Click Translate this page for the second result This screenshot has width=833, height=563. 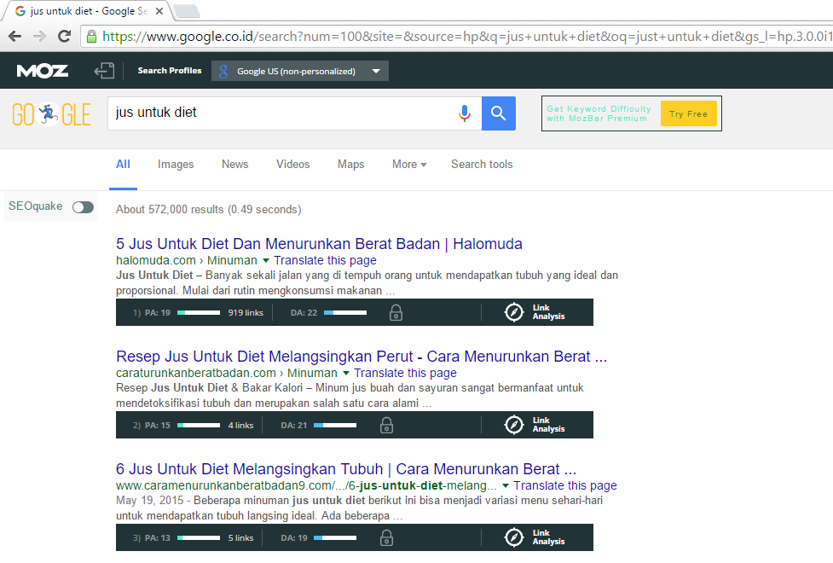[x=405, y=373]
